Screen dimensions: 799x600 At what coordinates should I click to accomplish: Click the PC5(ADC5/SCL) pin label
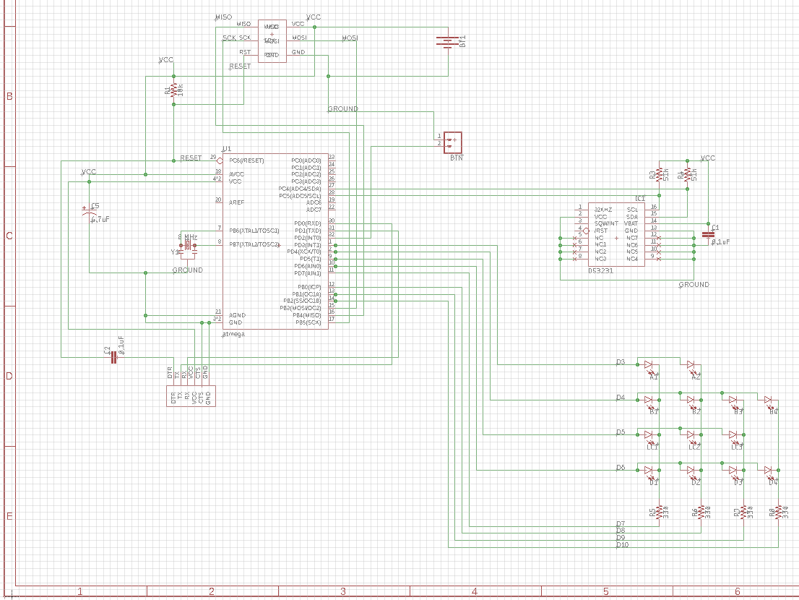pos(300,196)
